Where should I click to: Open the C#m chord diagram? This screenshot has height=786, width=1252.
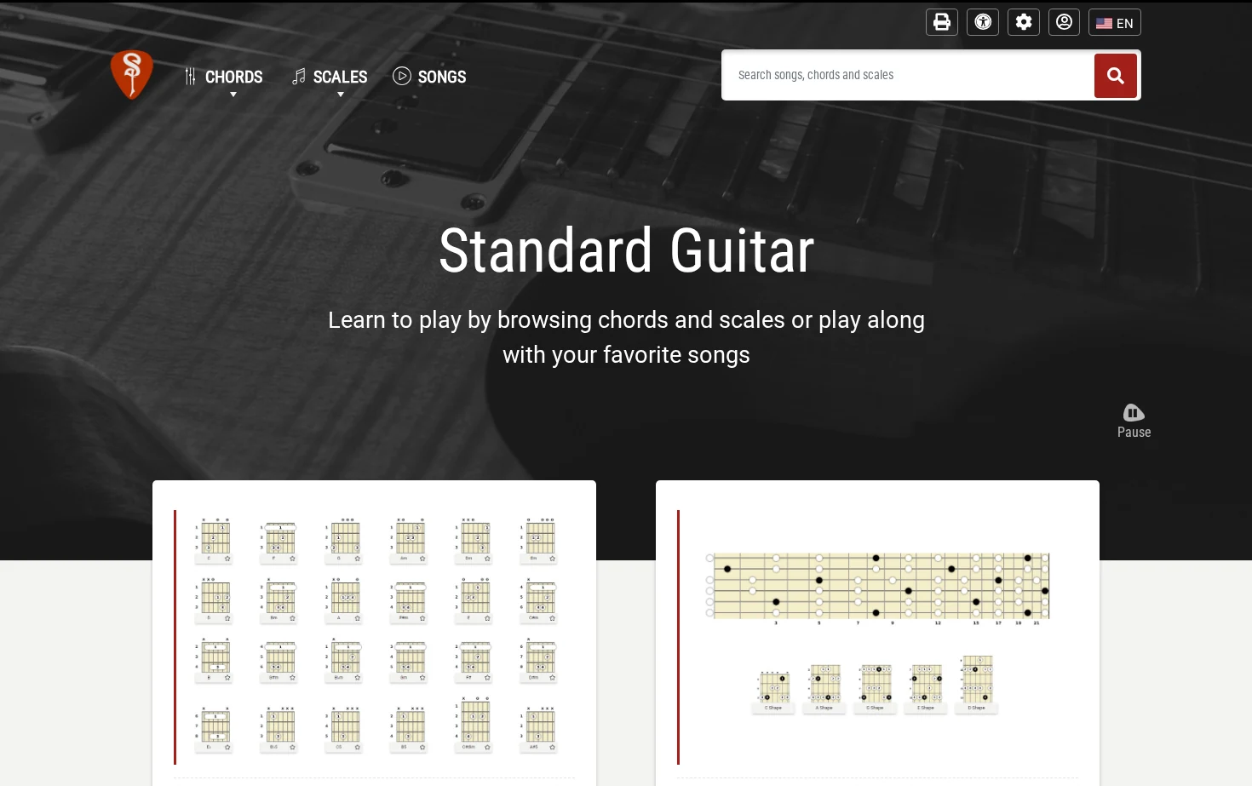coord(538,600)
